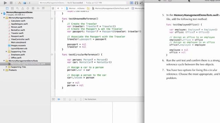Select the Standard editor view icon
This screenshot has width=220, height=123.
[132, 3]
